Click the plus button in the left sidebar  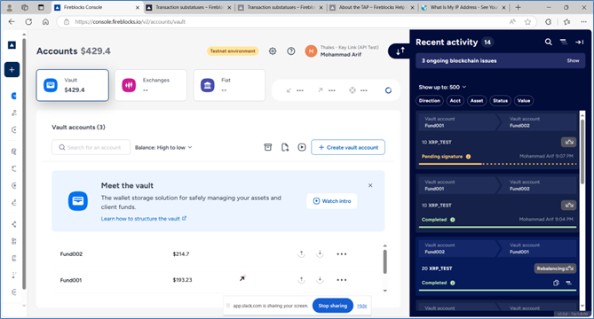(x=12, y=69)
